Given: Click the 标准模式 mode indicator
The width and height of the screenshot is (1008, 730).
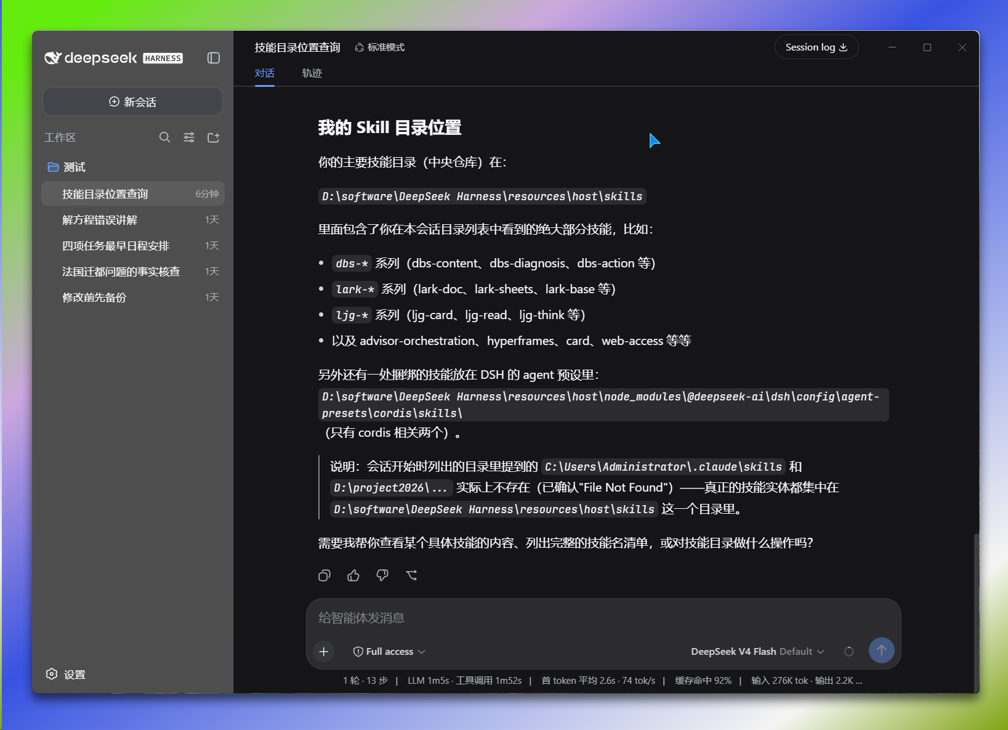Looking at the screenshot, I should (x=380, y=47).
